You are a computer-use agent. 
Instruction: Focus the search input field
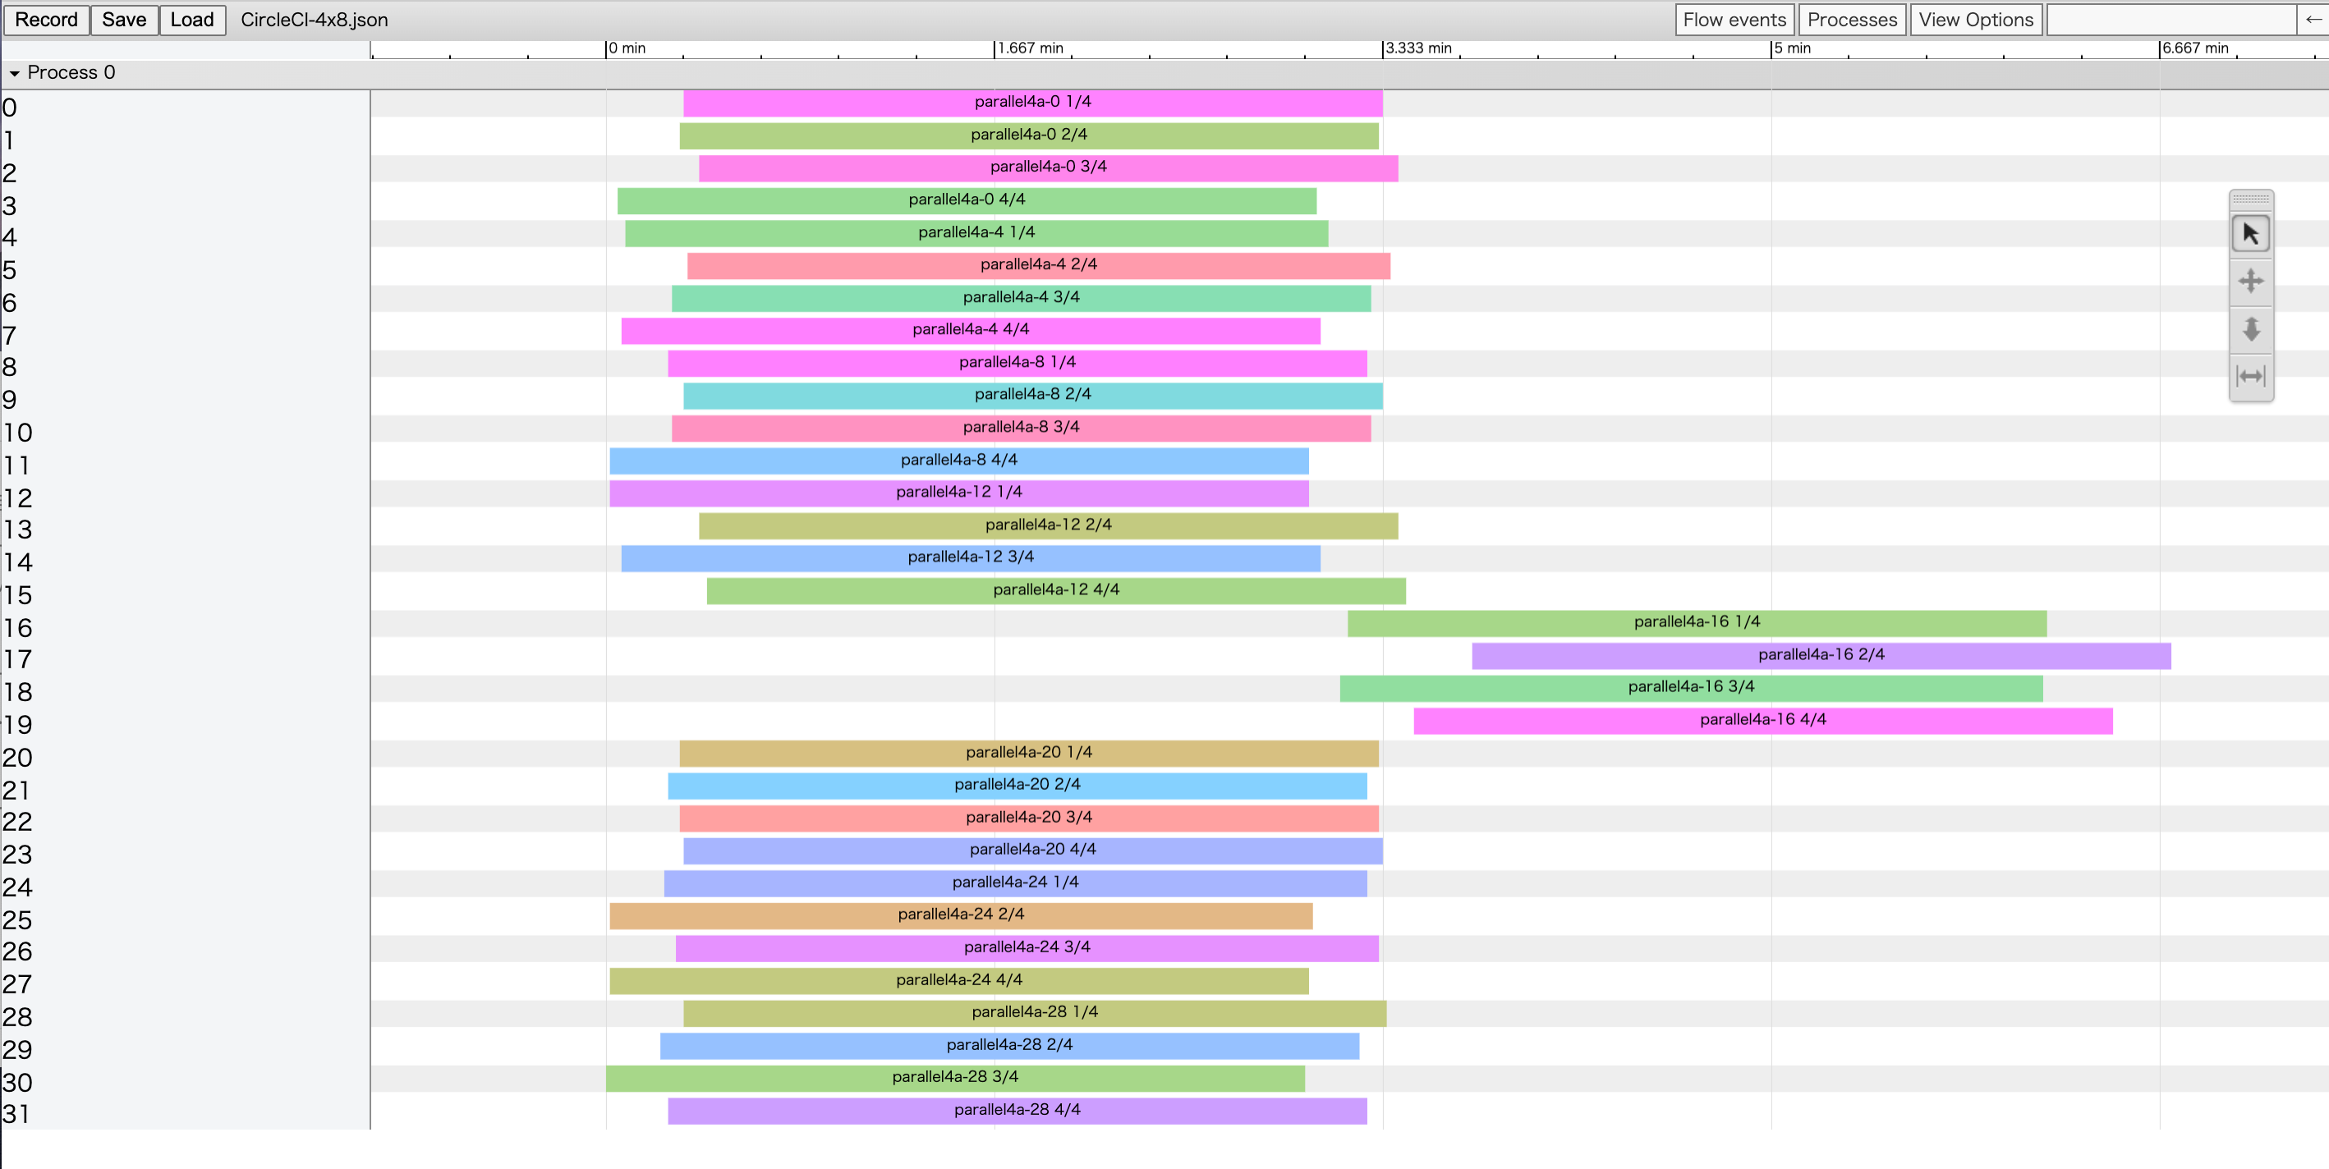pos(2171,20)
